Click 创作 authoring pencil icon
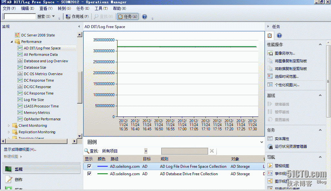Image resolution: width=331 pixels, height=191 pixels. click(x=8, y=179)
